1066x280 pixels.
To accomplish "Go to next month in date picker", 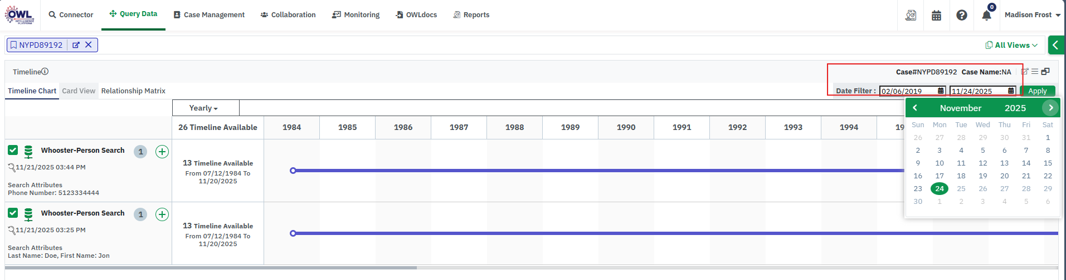I will pyautogui.click(x=1051, y=108).
